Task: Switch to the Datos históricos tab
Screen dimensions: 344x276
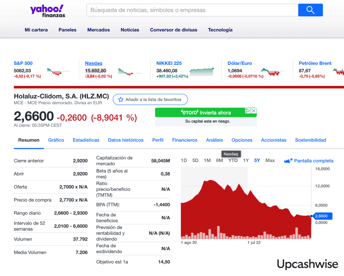Action: click(x=126, y=140)
